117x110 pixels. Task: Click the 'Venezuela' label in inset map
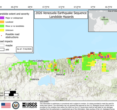105,19
